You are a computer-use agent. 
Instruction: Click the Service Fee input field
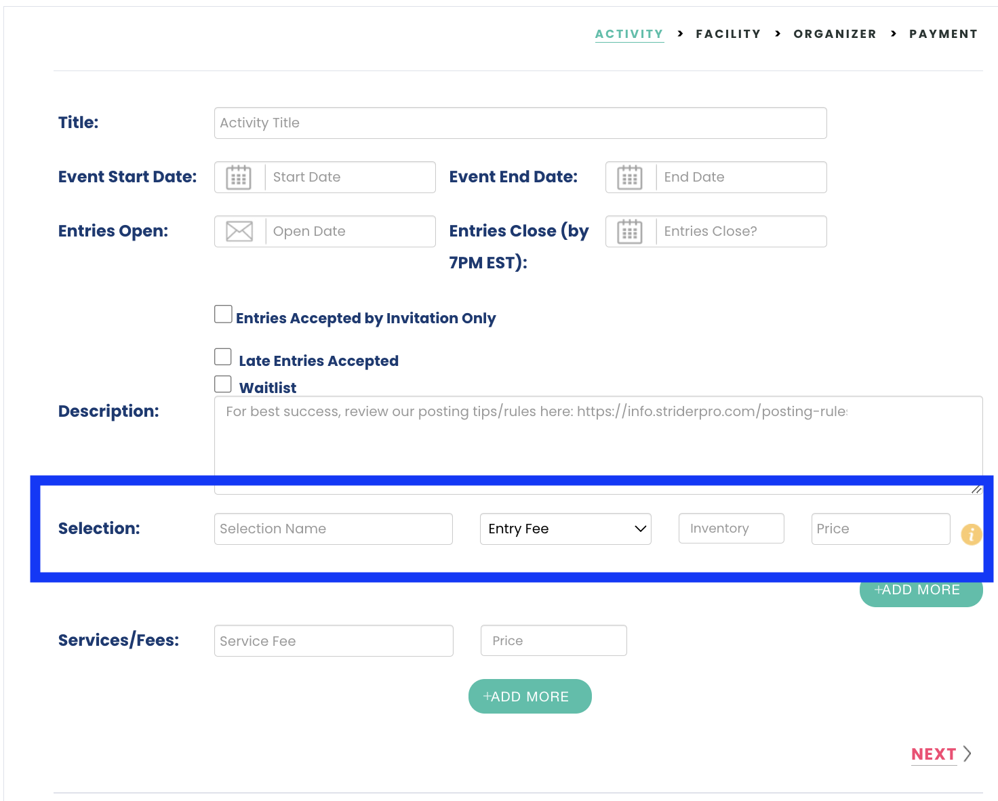pos(333,640)
